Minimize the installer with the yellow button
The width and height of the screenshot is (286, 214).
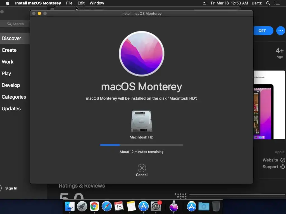point(39,13)
